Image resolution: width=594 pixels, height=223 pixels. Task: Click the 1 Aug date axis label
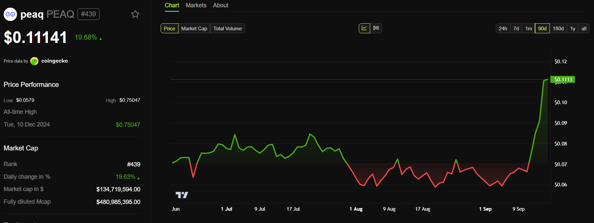(x=356, y=209)
